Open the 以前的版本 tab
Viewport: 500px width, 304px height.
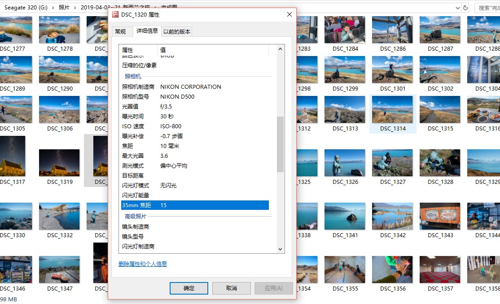(x=177, y=31)
